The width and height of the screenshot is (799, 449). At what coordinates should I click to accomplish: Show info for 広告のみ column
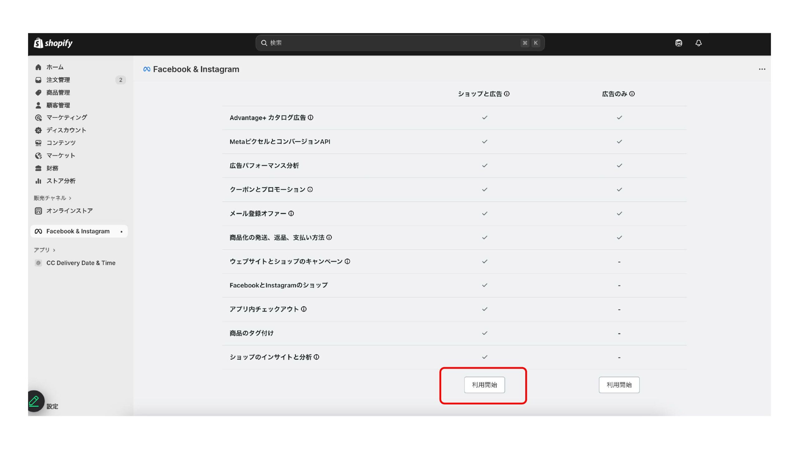click(x=632, y=94)
